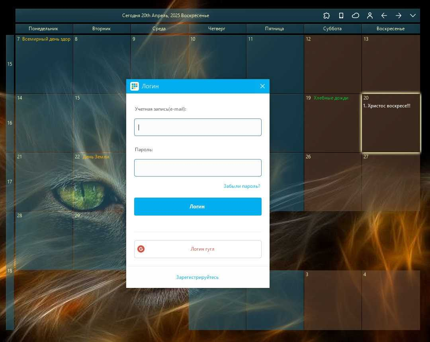Viewport: 430px width, 342px height.
Task: Click the blue Логин button
Action: (x=198, y=206)
